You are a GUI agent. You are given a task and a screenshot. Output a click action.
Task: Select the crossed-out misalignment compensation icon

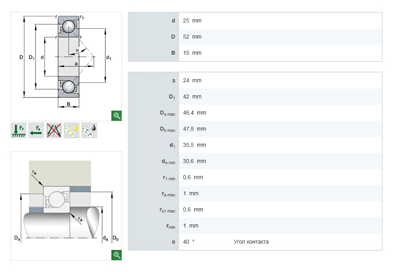tap(54, 130)
